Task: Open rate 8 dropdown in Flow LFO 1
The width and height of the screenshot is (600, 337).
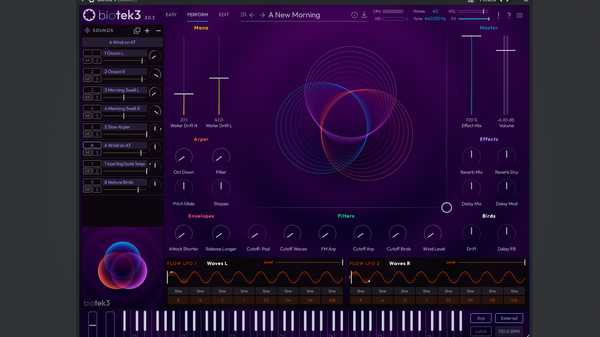Action: point(178,301)
